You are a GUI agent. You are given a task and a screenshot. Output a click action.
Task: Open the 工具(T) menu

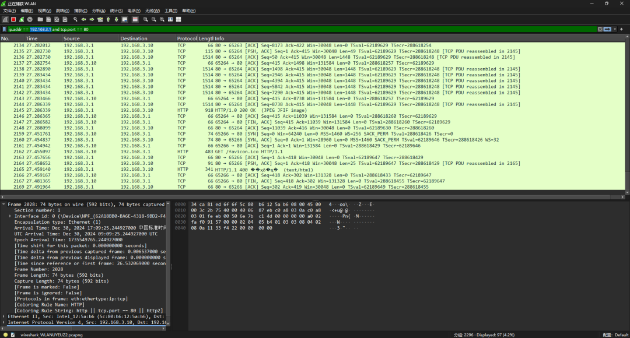click(171, 11)
